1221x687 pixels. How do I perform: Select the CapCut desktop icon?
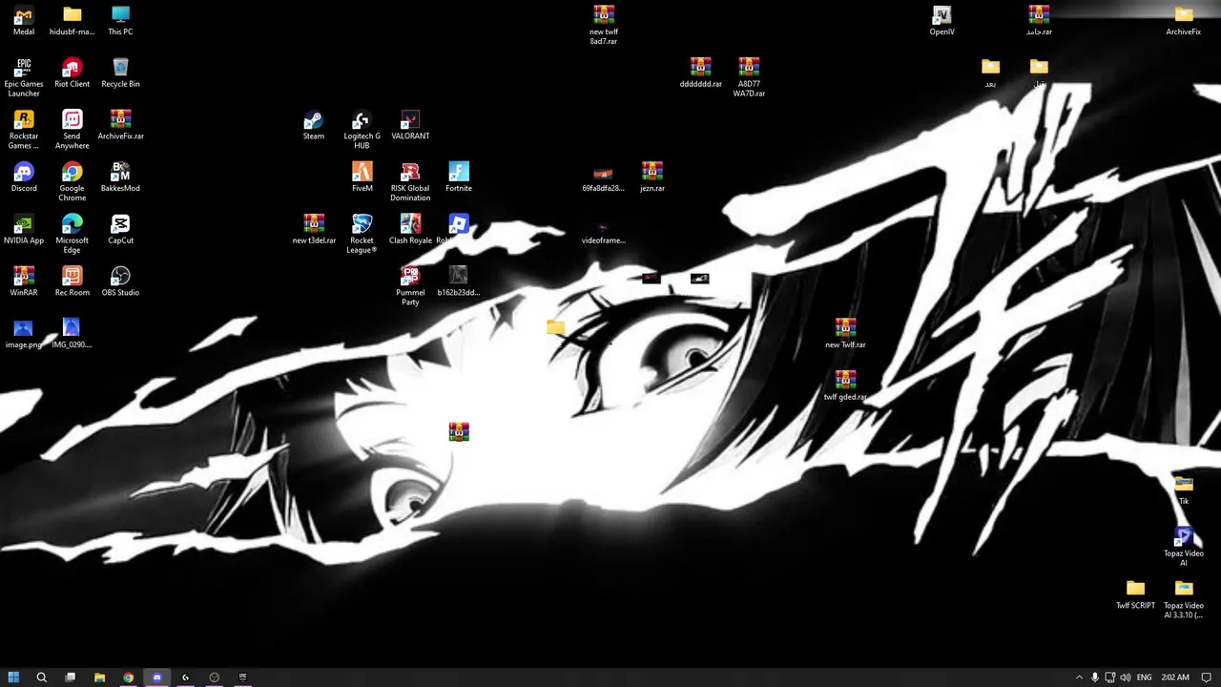coord(120,230)
